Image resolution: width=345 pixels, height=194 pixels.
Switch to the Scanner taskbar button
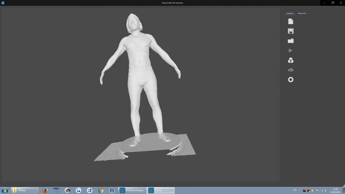(161, 190)
